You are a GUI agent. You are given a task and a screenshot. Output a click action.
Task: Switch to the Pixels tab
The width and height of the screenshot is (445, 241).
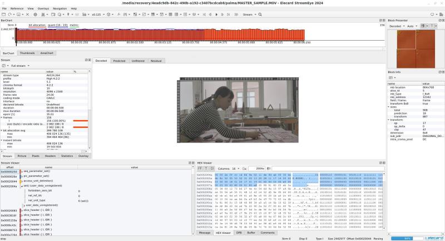tap(36, 156)
